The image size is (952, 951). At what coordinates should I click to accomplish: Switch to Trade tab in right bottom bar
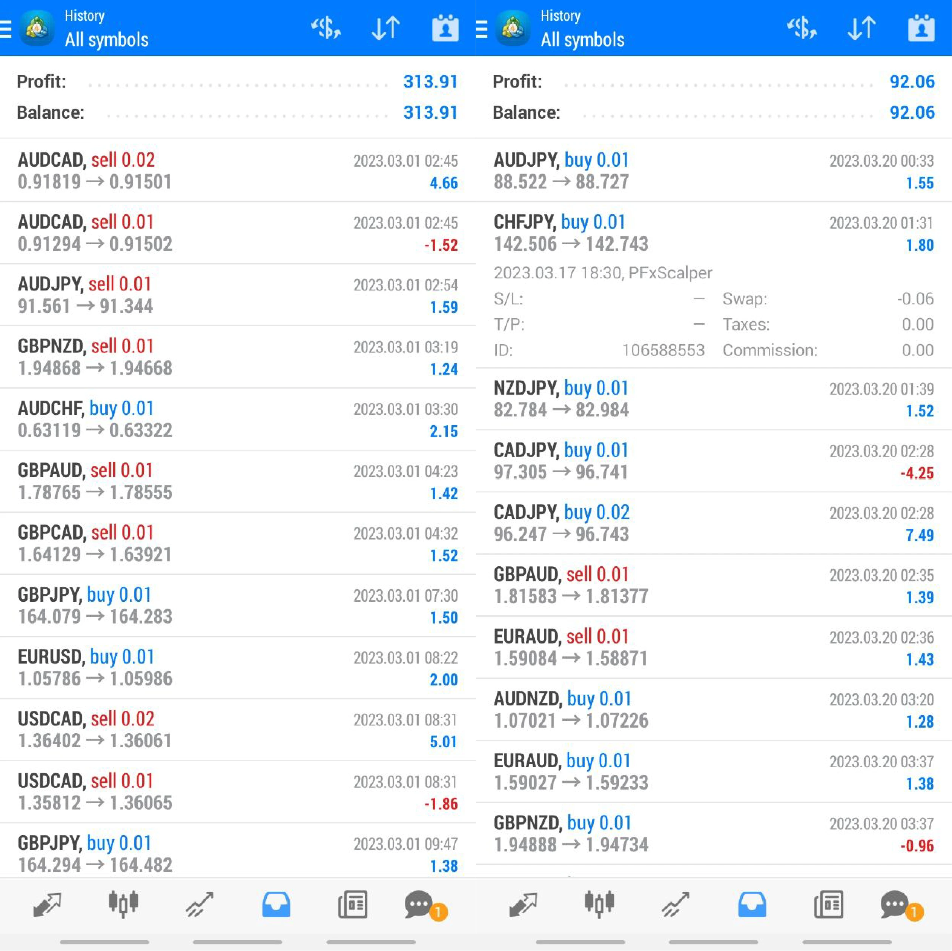(676, 905)
